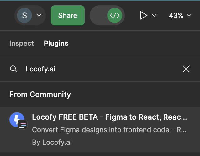Open Locofy FREE BETA plugin title
The image size is (200, 156).
coord(109,117)
